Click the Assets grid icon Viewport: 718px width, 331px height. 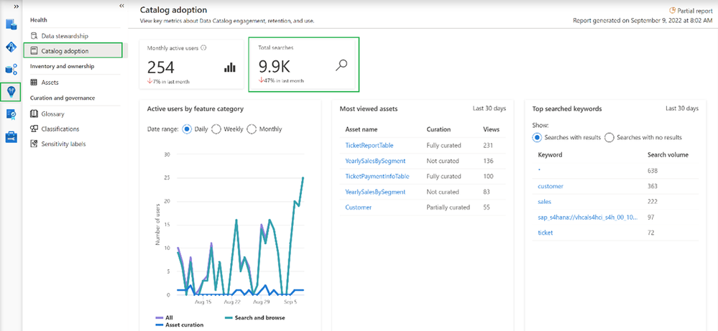(x=34, y=83)
